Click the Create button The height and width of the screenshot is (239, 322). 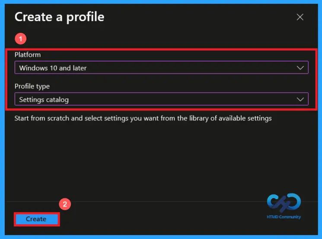click(x=37, y=219)
